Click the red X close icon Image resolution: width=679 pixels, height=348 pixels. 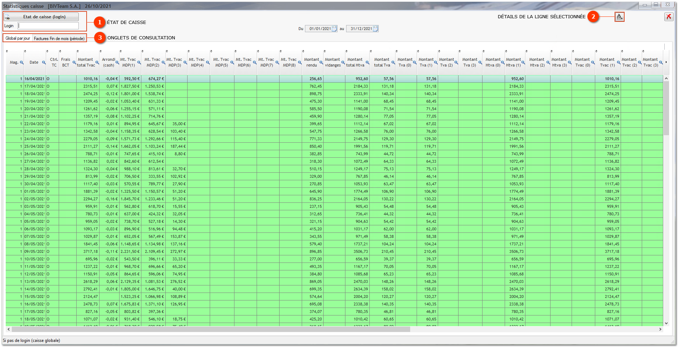[x=668, y=17]
